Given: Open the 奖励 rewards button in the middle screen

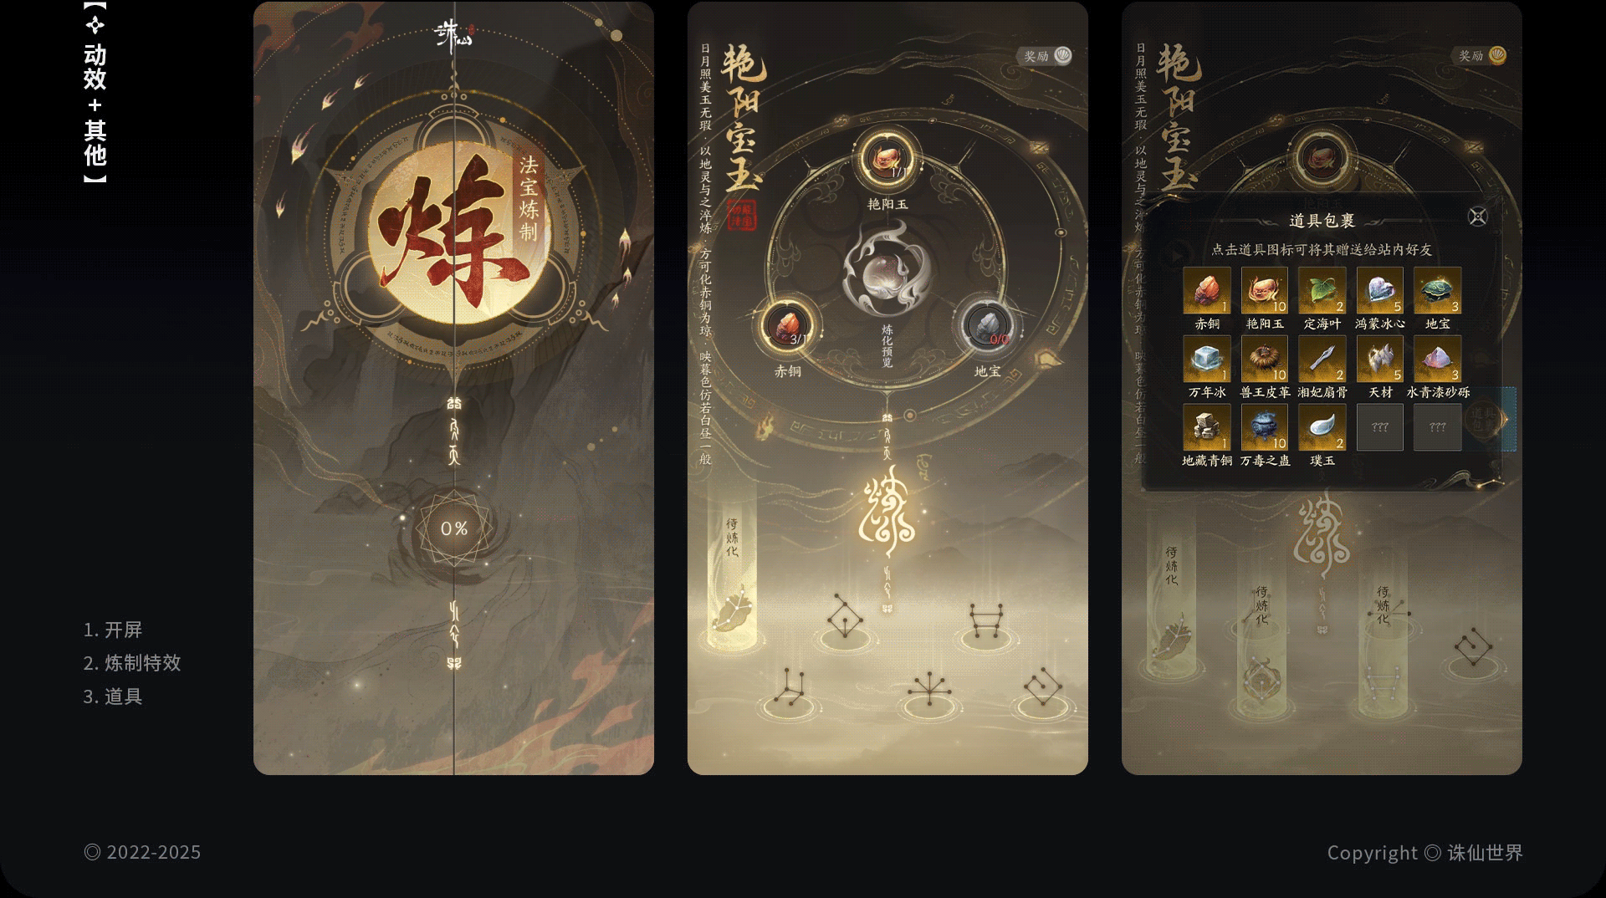Looking at the screenshot, I should (x=1045, y=56).
